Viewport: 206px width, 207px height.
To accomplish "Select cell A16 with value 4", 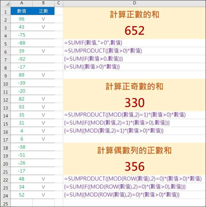I will (x=22, y=131).
